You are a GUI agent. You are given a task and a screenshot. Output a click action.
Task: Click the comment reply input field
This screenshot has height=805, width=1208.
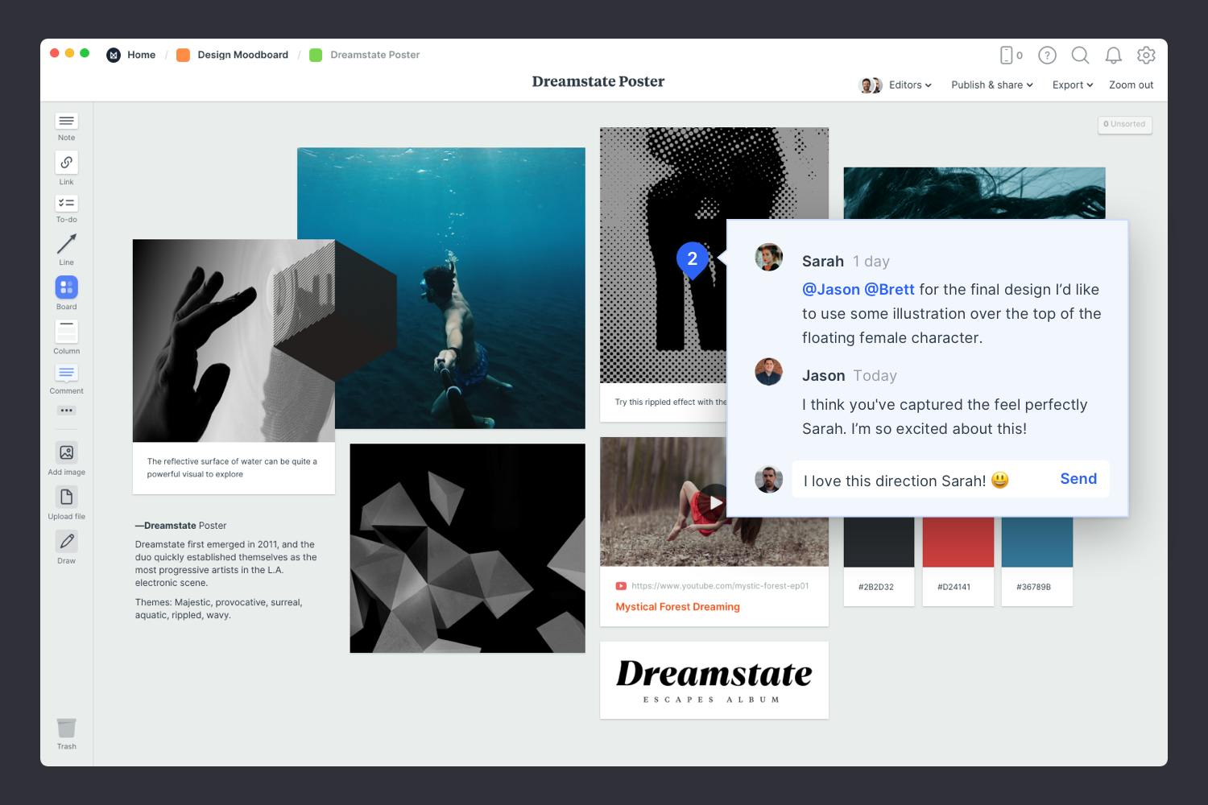click(902, 480)
